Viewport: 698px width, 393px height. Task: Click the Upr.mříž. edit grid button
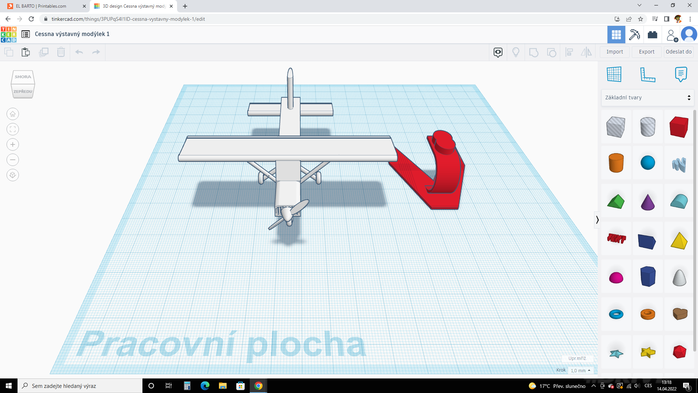pos(577,358)
